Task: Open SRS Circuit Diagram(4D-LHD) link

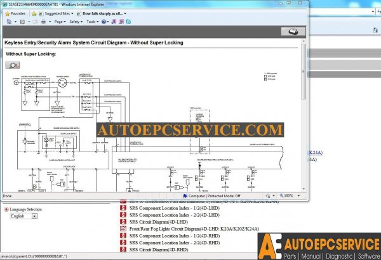Action: pos(159,222)
